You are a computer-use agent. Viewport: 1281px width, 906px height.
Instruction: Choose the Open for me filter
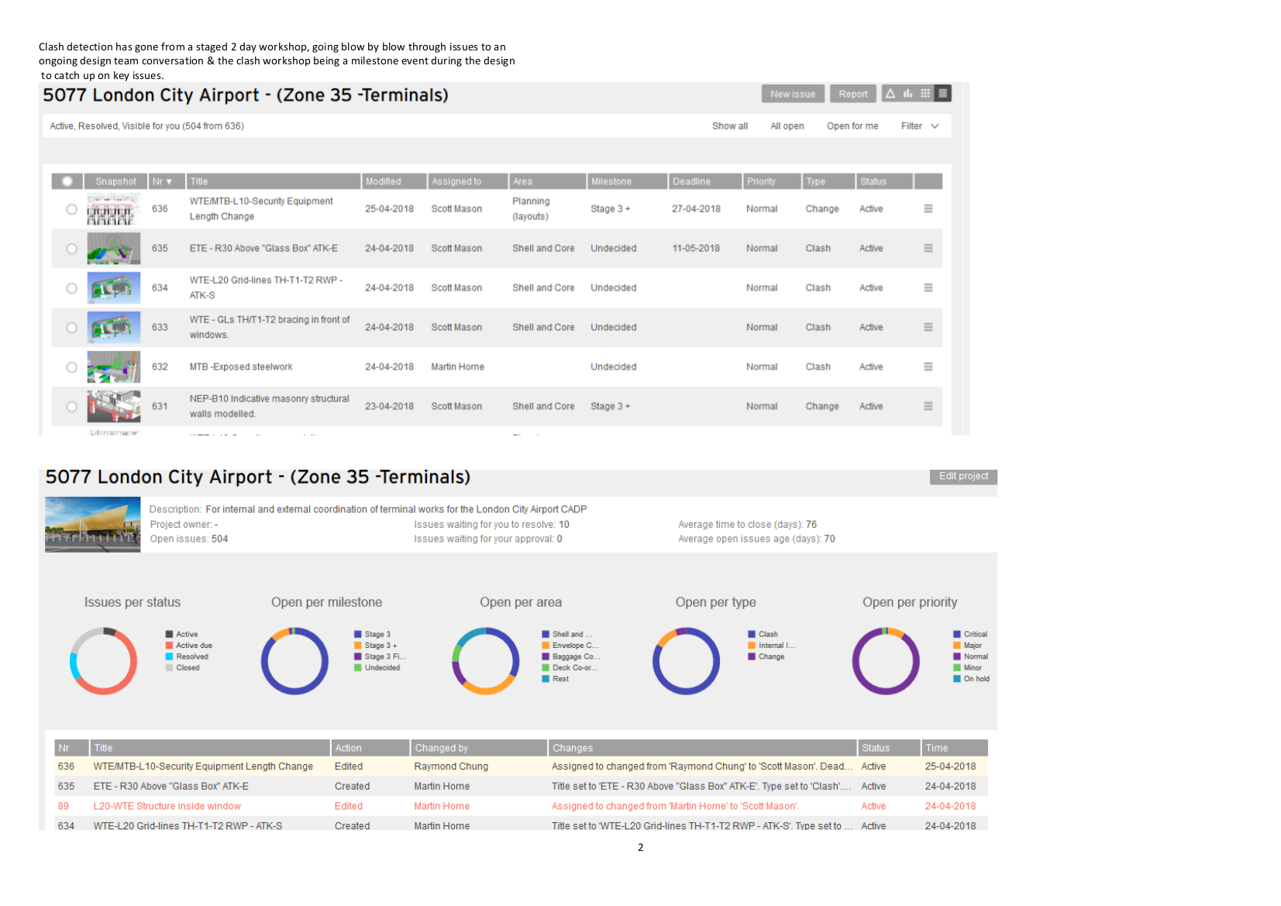point(852,126)
